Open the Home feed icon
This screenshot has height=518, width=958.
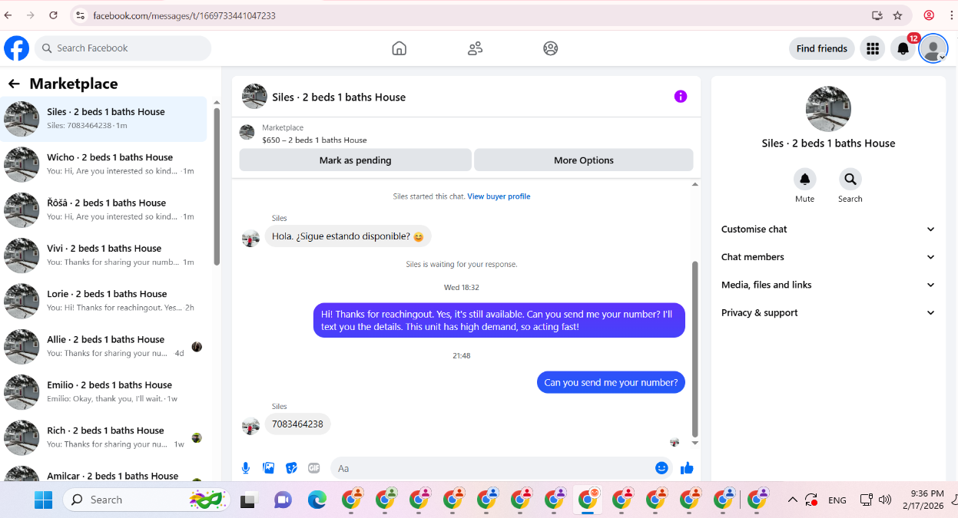(x=399, y=48)
